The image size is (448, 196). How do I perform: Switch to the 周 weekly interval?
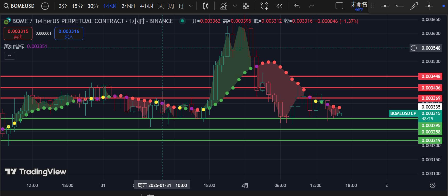pyautogui.click(x=171, y=6)
